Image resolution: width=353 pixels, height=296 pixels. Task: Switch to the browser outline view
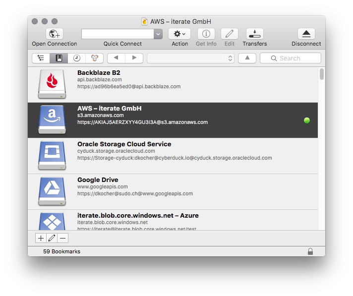(41, 58)
